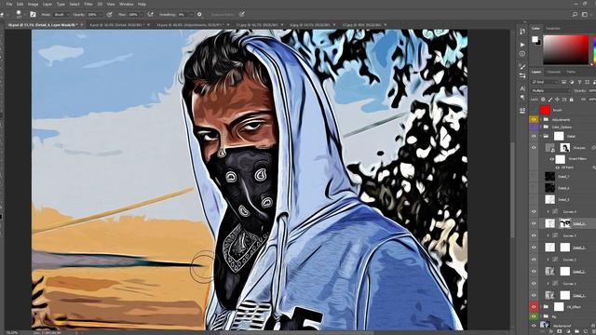Open the Character panel icon
The width and height of the screenshot is (596, 335).
point(522,88)
